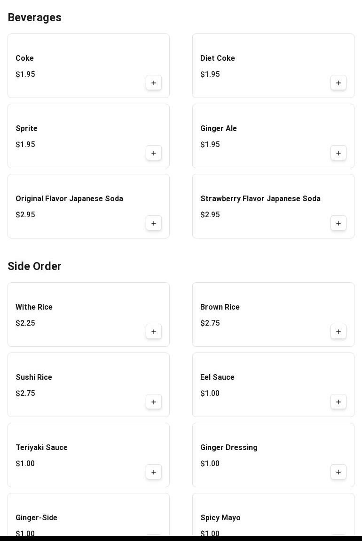Add Original Flavor Japanese Soda
This screenshot has height=541, width=362.
154,223
